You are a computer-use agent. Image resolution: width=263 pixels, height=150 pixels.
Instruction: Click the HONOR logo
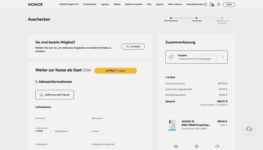(x=35, y=5)
